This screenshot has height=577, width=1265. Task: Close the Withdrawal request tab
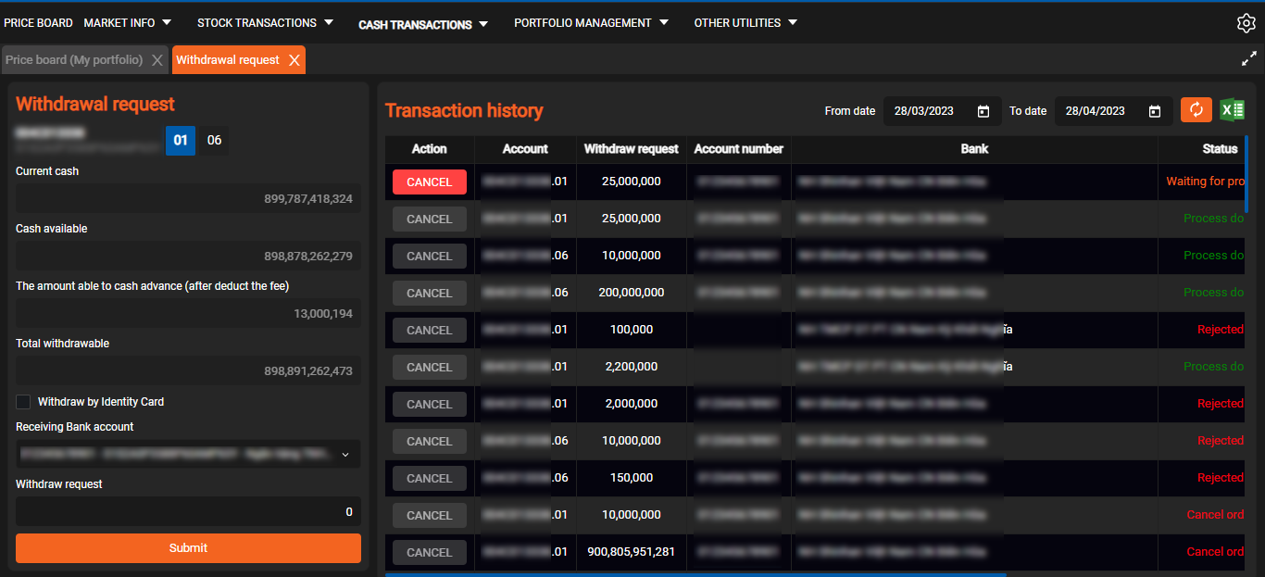pyautogui.click(x=294, y=60)
